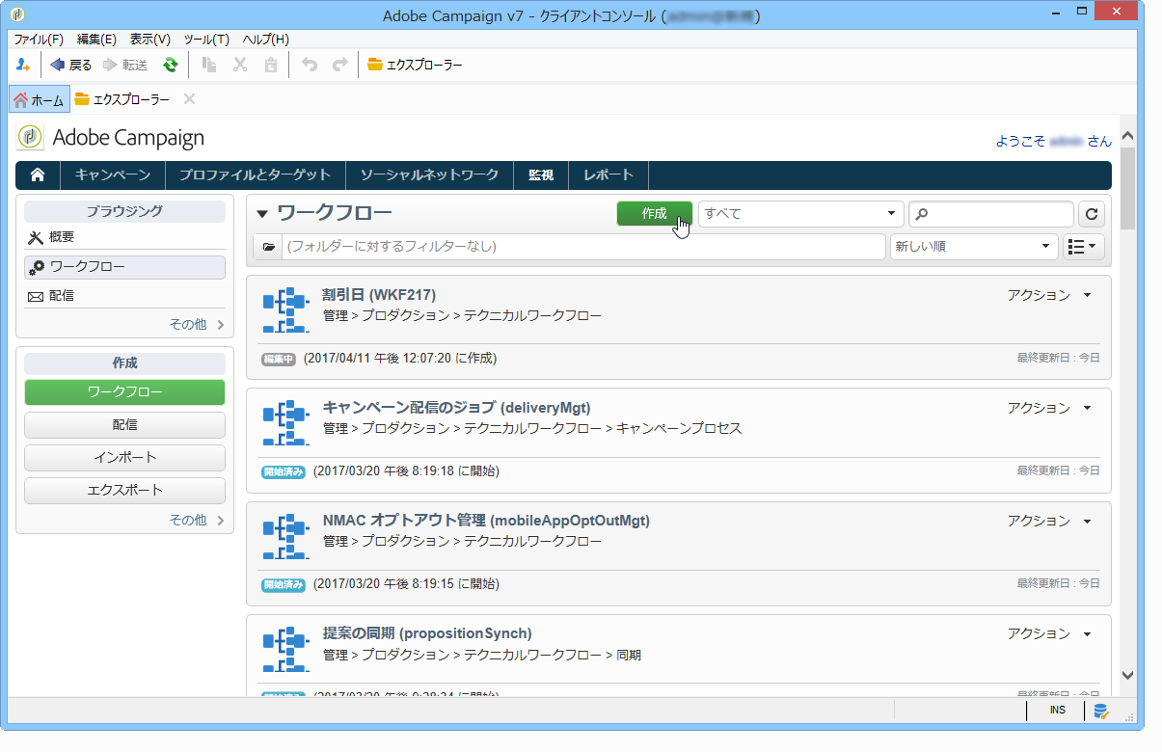Switch to the エクスプローラー tab
The height and width of the screenshot is (752, 1162).
point(122,99)
